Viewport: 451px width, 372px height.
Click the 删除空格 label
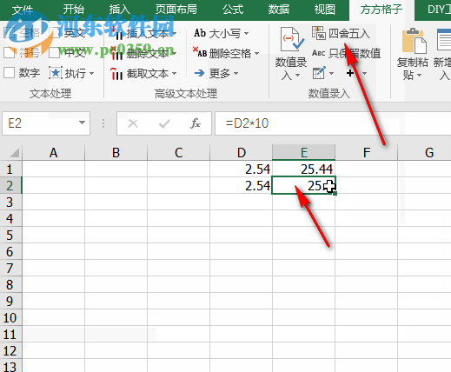click(x=230, y=53)
